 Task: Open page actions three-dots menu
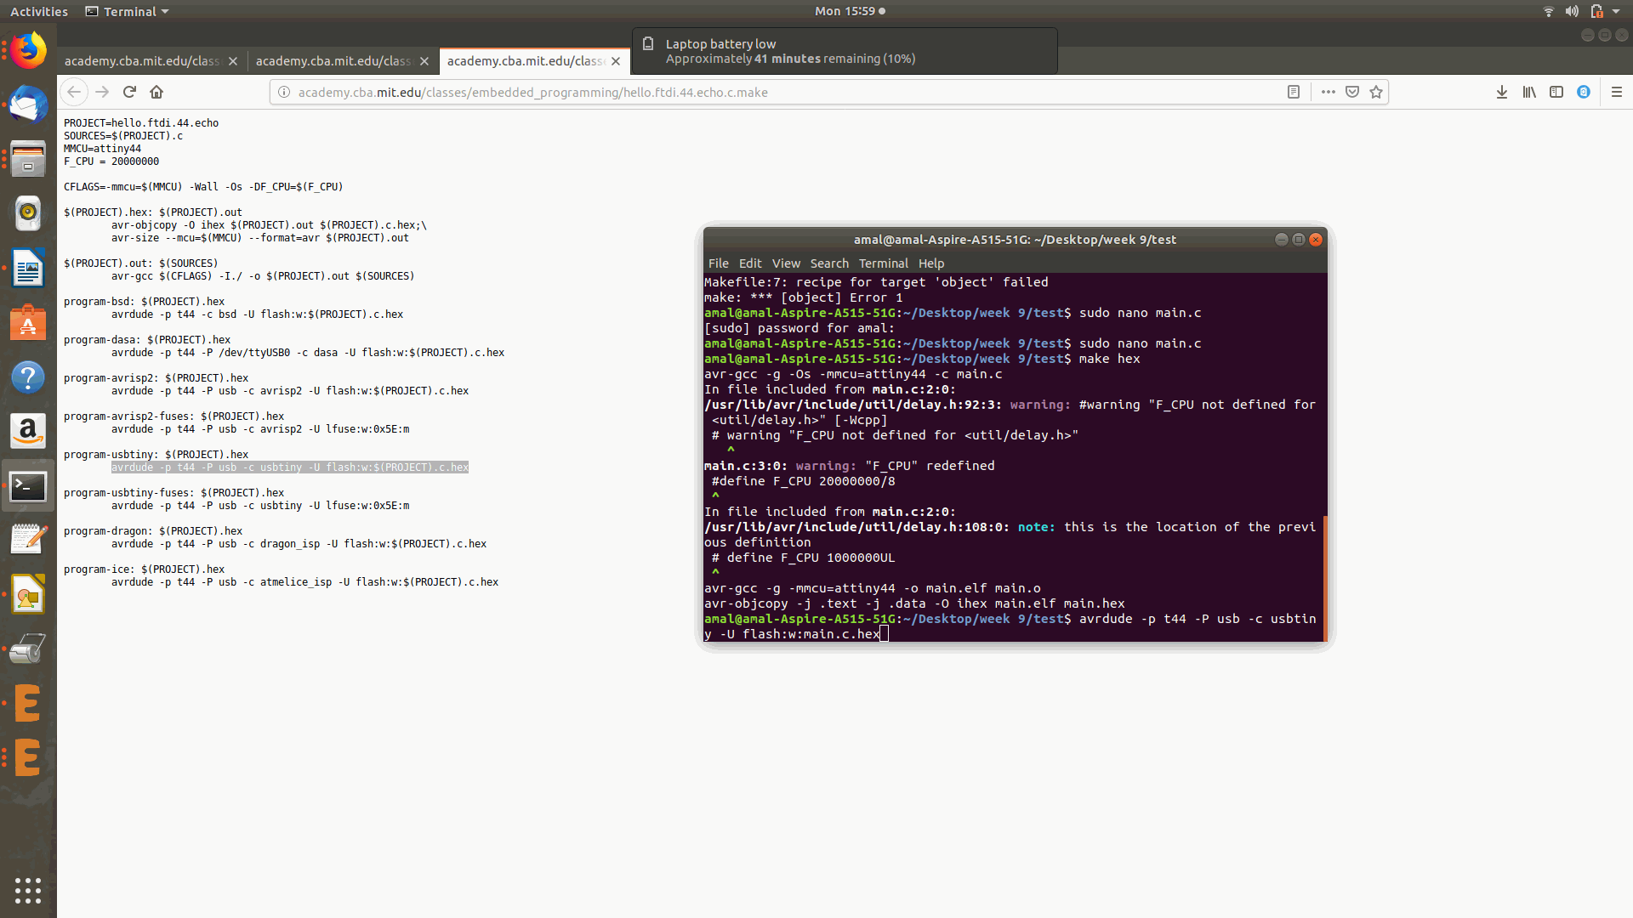[x=1328, y=92]
